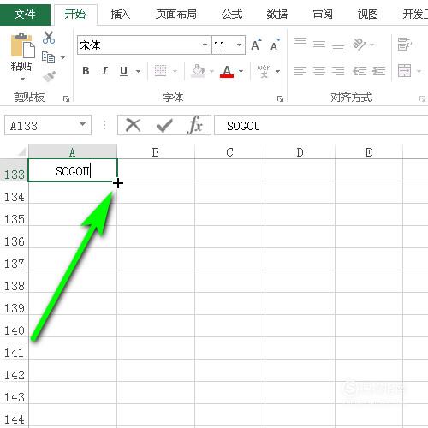Select column B header

pos(156,152)
